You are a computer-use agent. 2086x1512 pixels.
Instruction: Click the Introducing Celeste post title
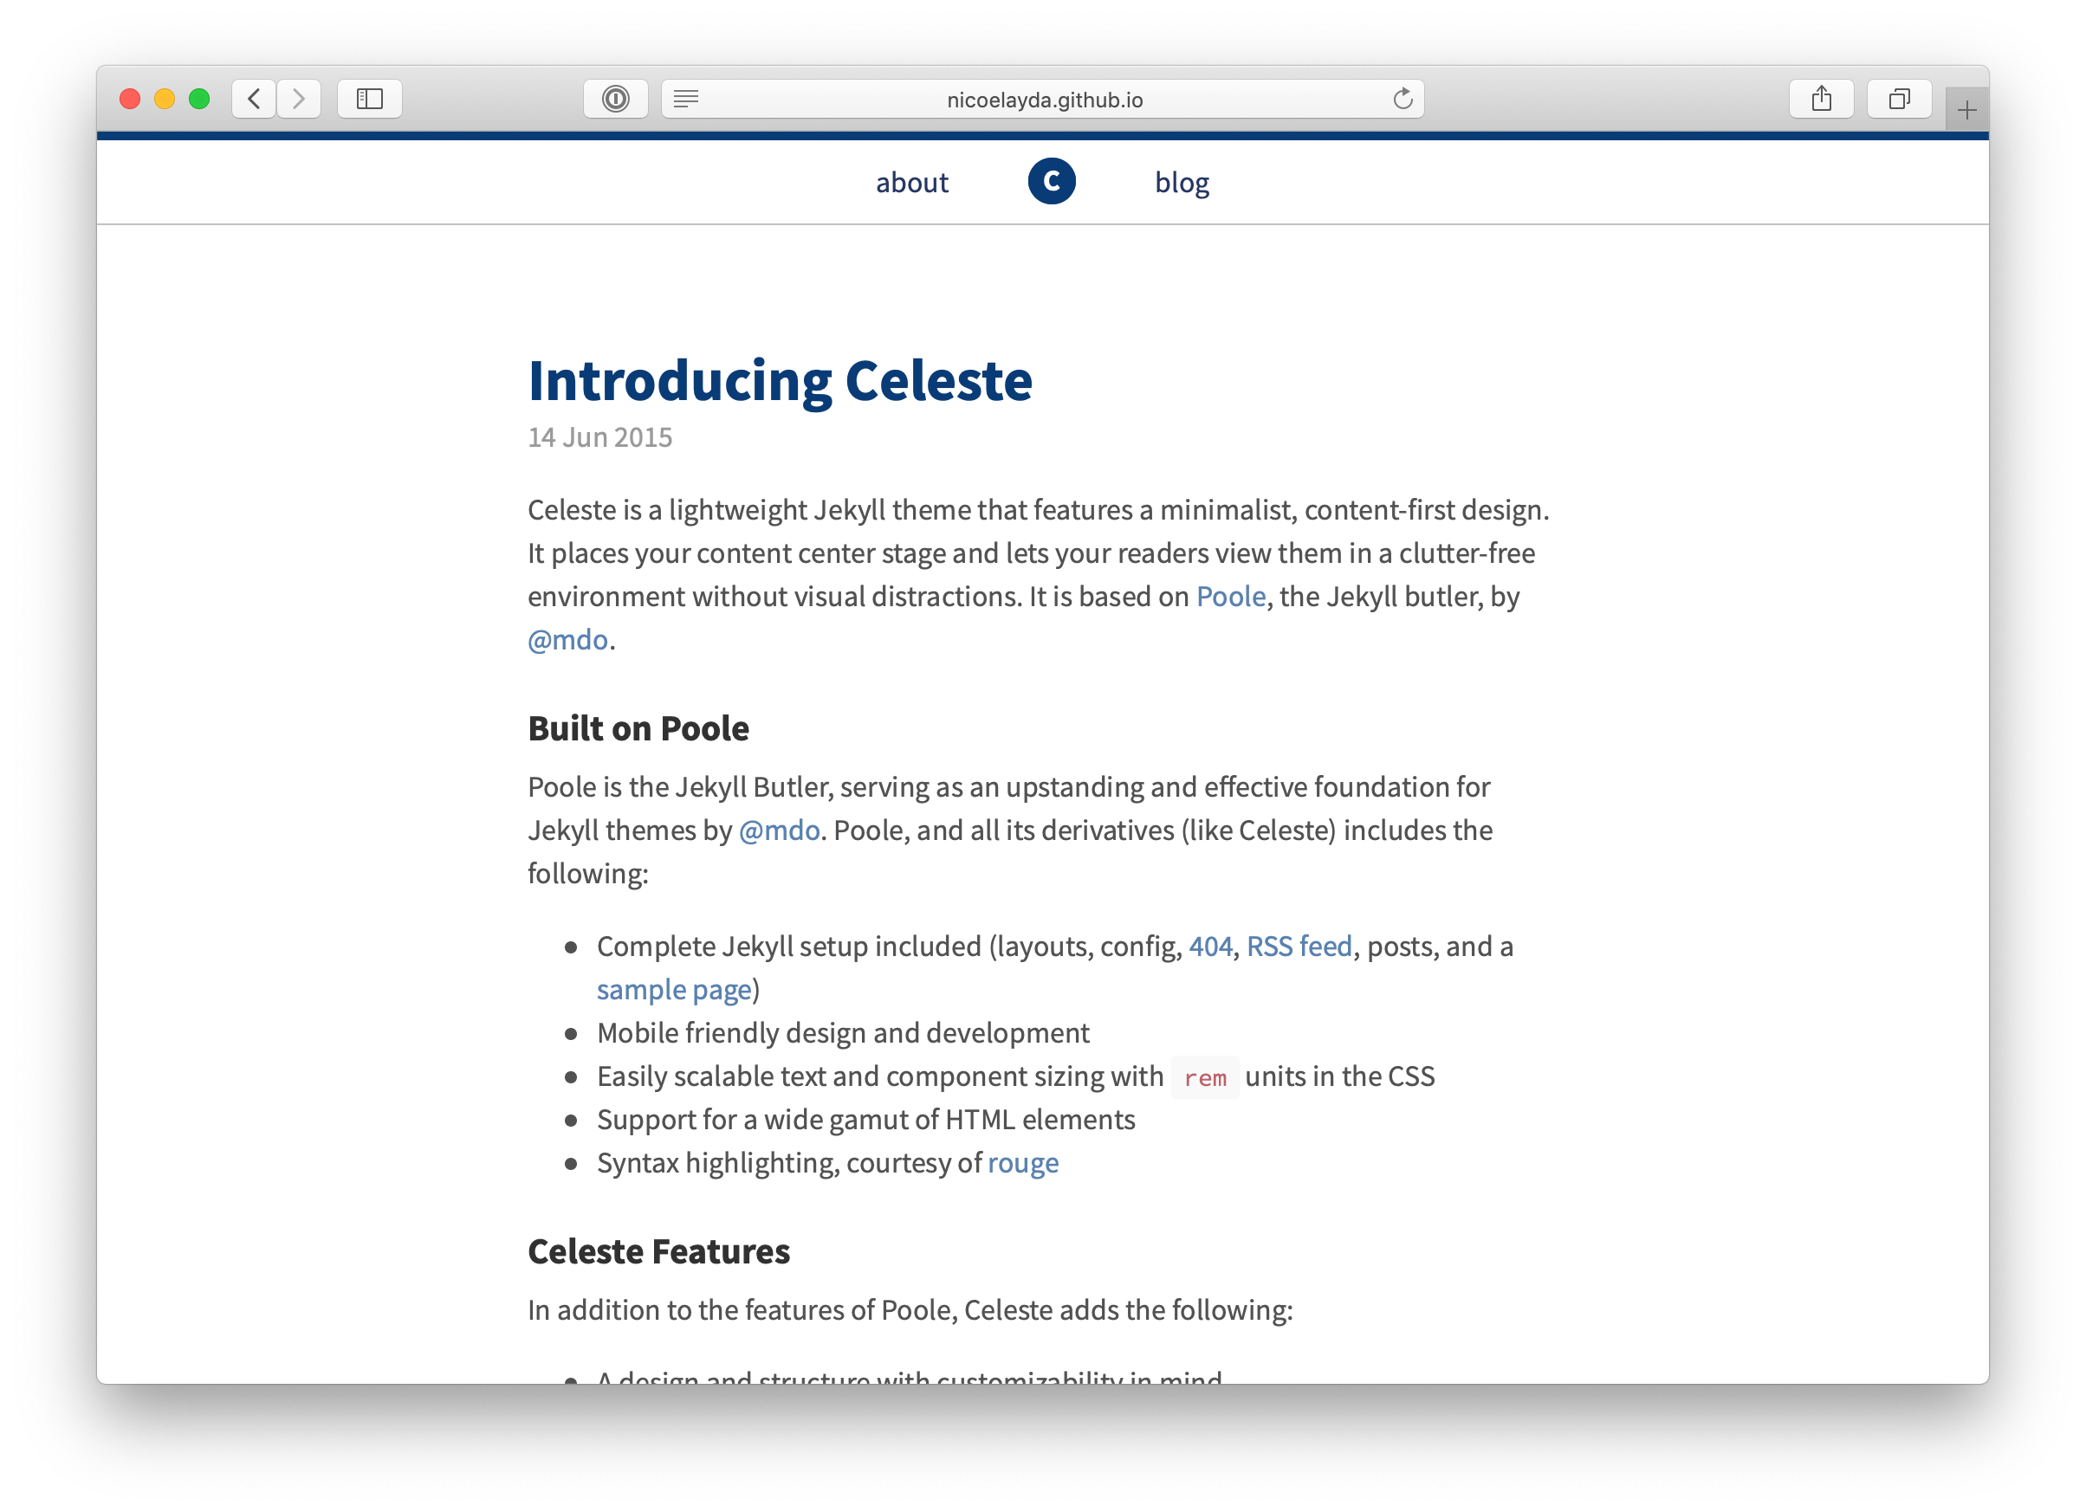pos(780,381)
